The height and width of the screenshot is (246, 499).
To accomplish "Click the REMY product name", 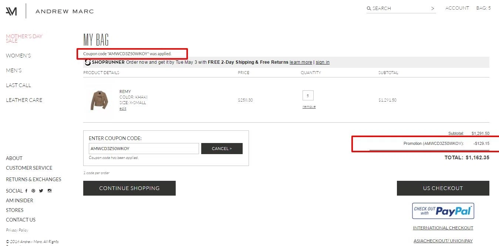I will tap(125, 92).
